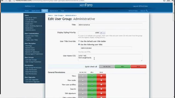This screenshot has width=175, height=98.
Task: Click the search magnifier icon in header
Action: 147,11
